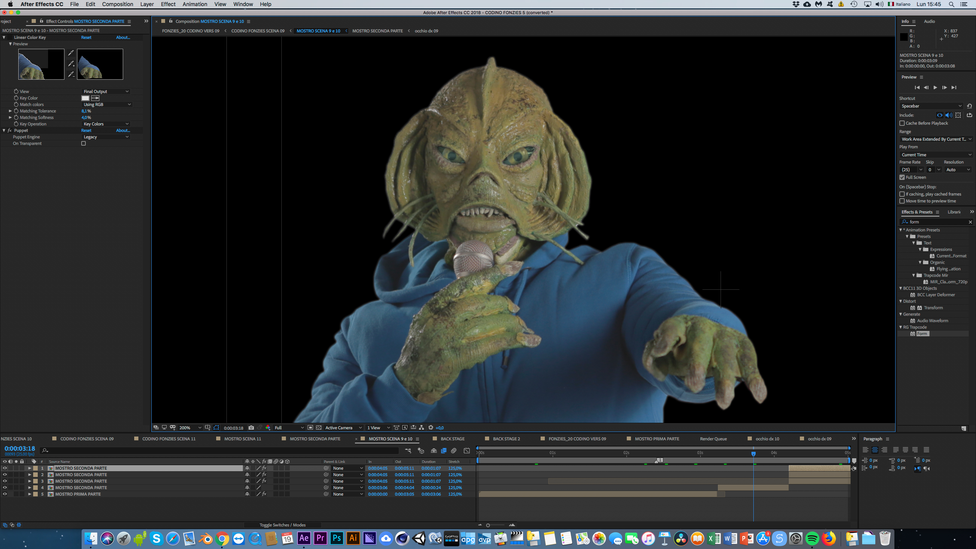Open Photoshop from the Dock
The image size is (976, 549).
(337, 538)
